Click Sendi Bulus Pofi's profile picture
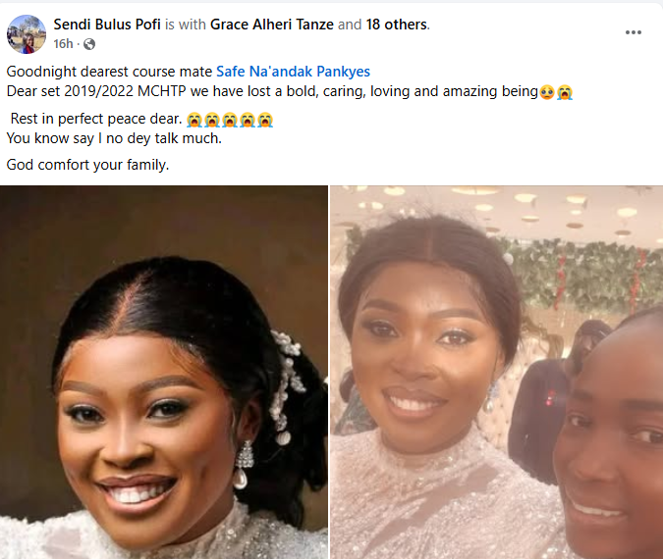The height and width of the screenshot is (559, 663). (26, 33)
